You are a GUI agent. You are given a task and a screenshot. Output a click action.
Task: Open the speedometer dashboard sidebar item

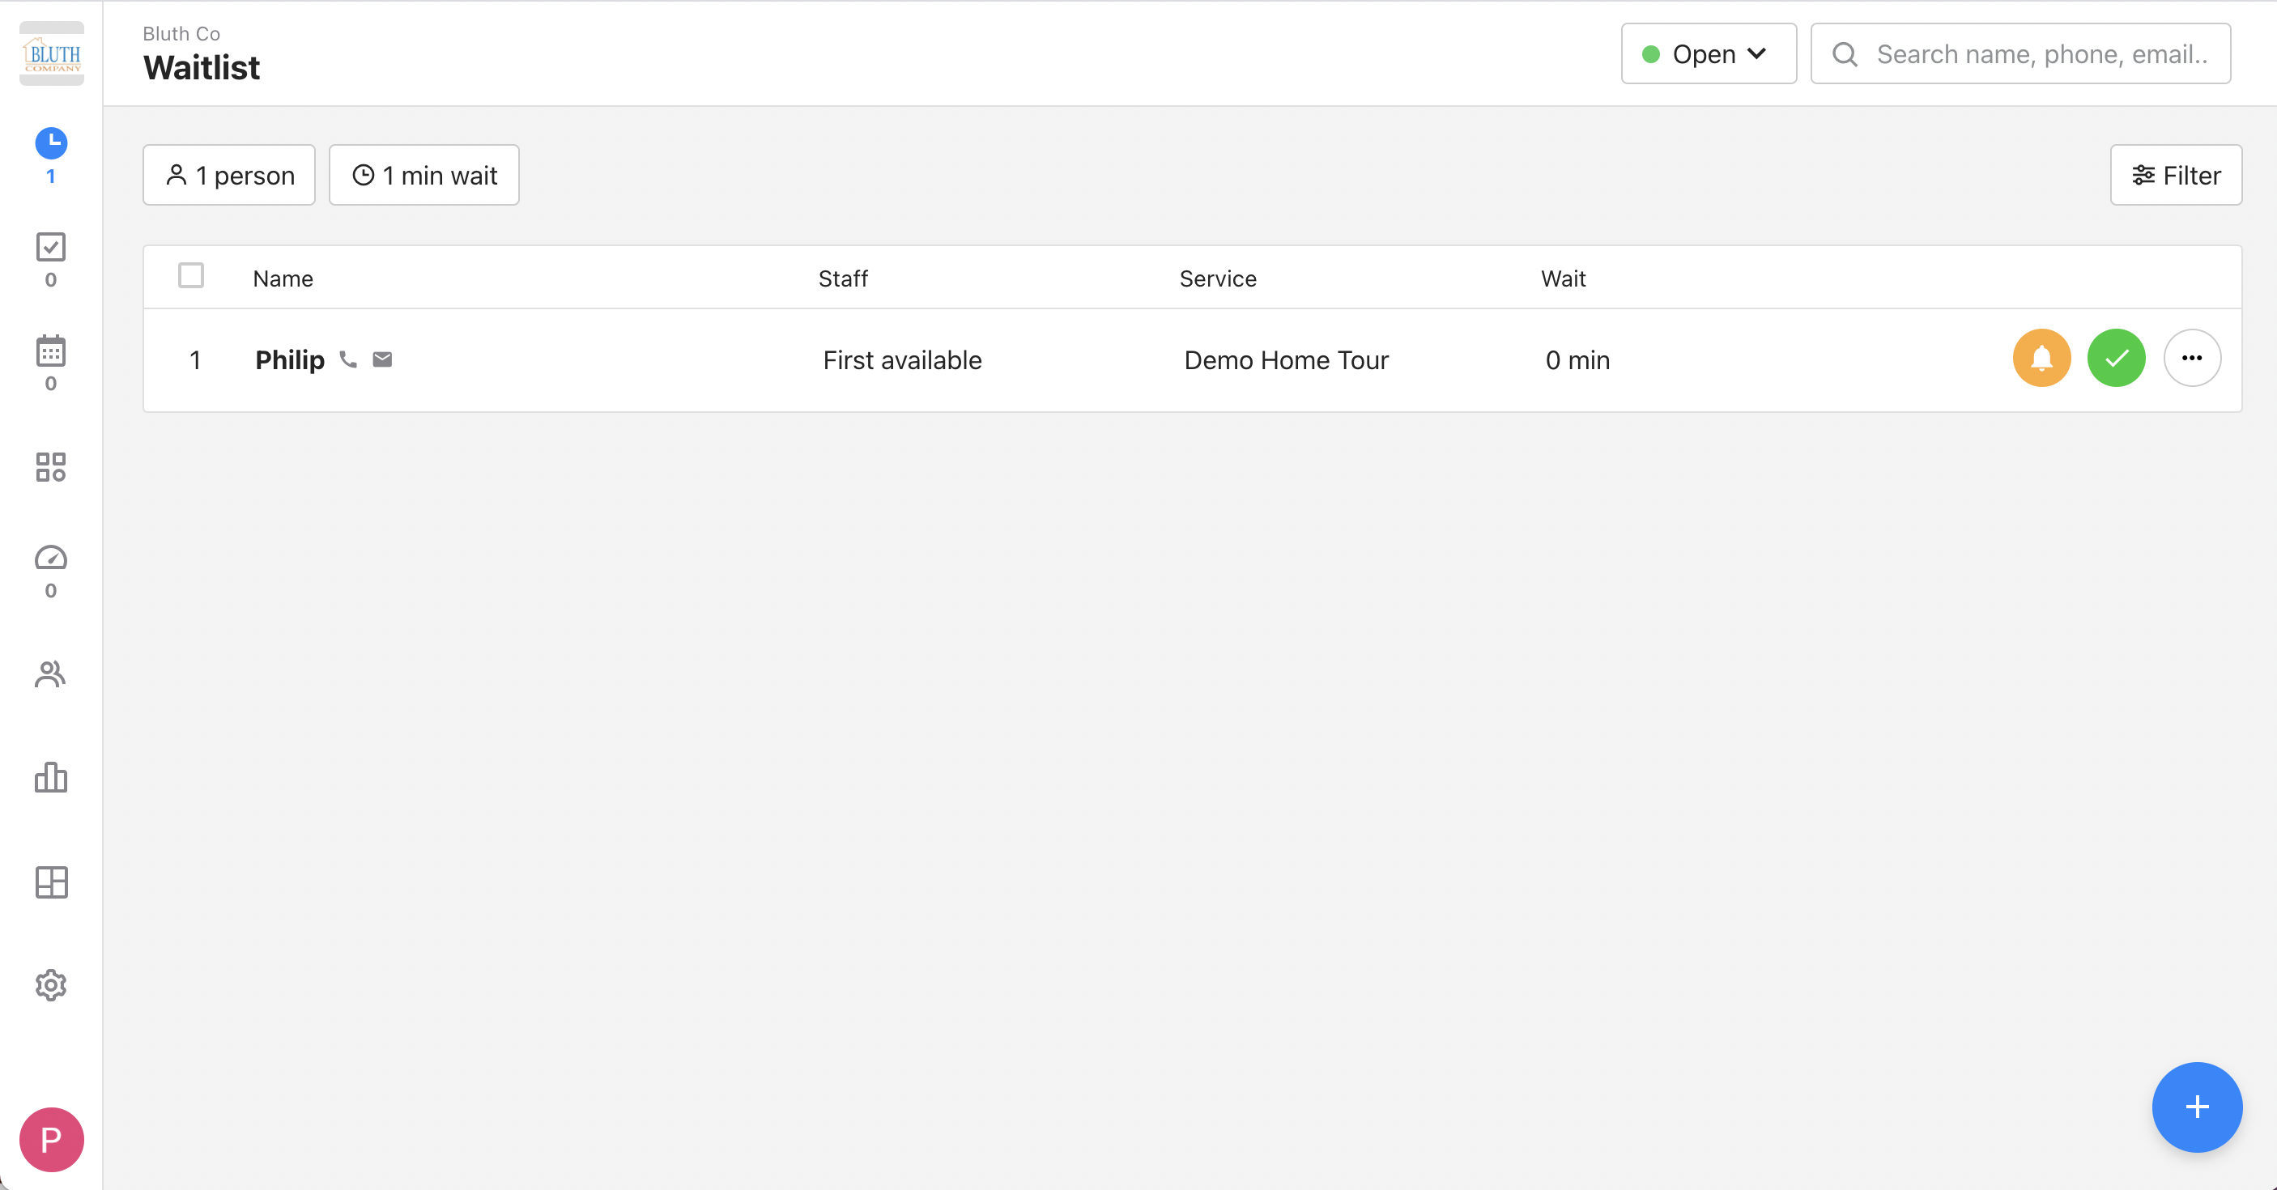[51, 559]
